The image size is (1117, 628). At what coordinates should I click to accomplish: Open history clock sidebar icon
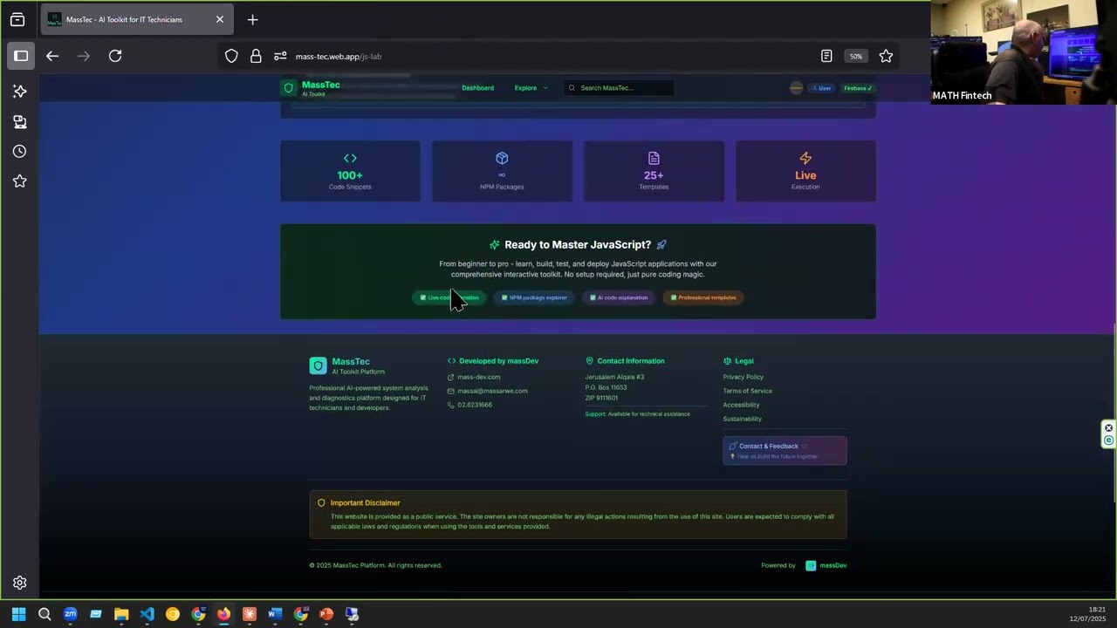(x=20, y=152)
